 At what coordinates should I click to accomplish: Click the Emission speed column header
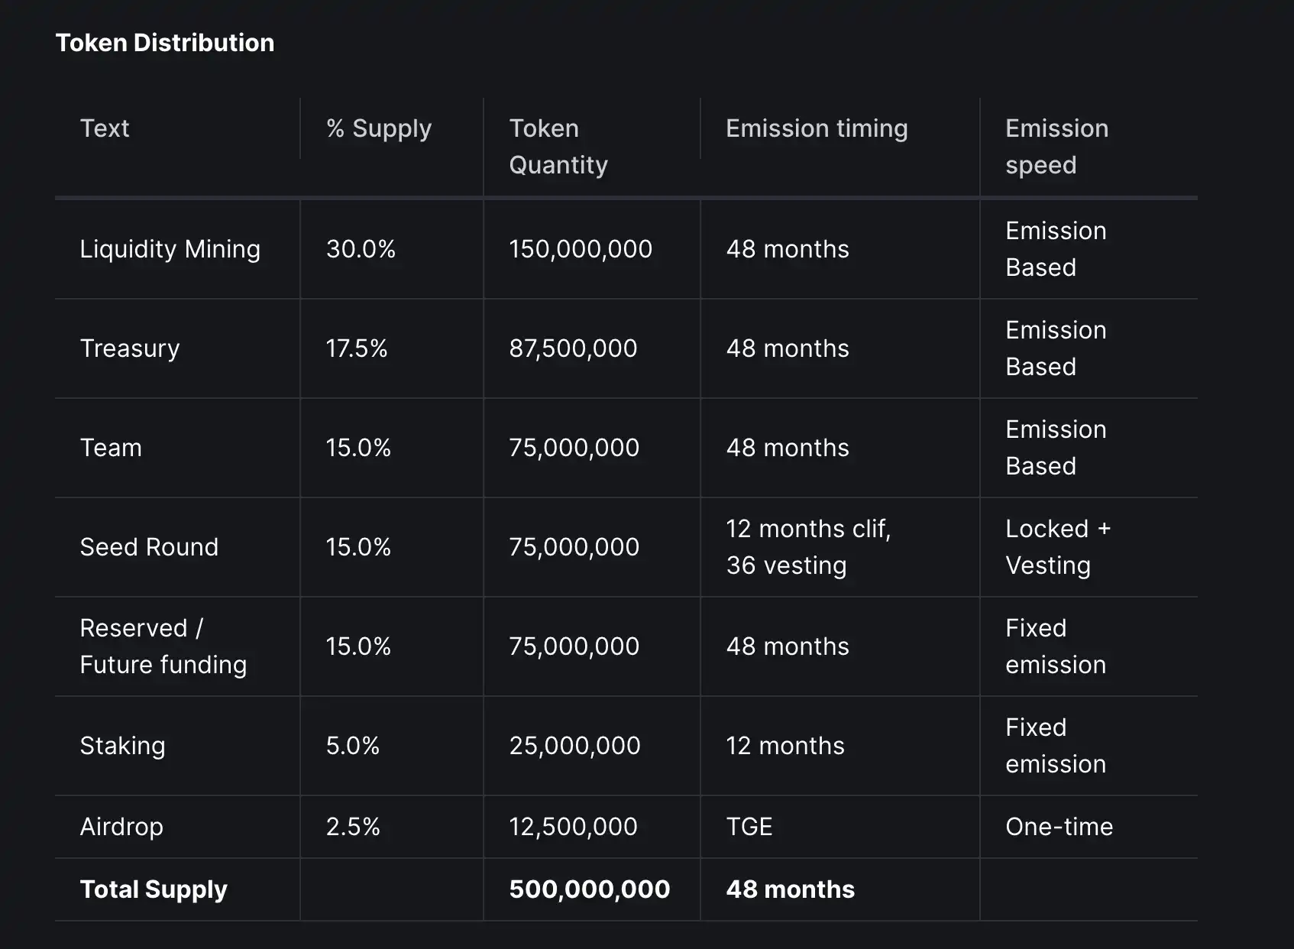[1056, 147]
